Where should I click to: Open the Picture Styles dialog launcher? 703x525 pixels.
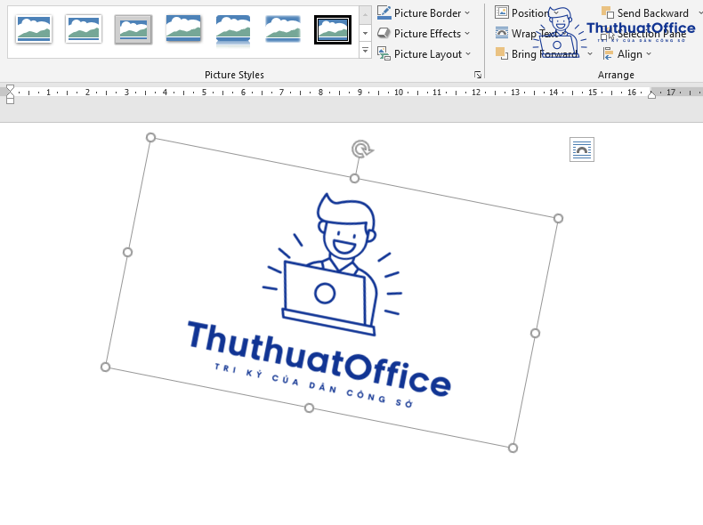[x=478, y=76]
